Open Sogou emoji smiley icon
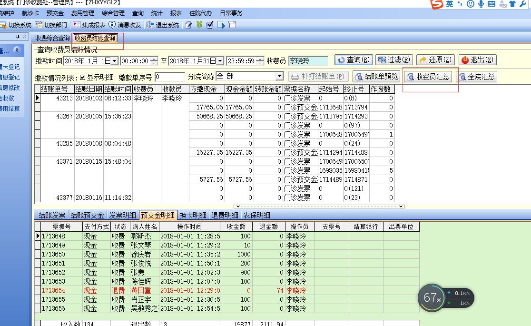531x326 pixels. [471, 4]
